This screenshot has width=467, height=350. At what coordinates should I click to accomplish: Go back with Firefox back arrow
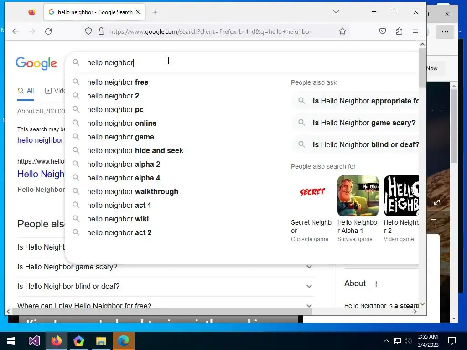coord(16,31)
